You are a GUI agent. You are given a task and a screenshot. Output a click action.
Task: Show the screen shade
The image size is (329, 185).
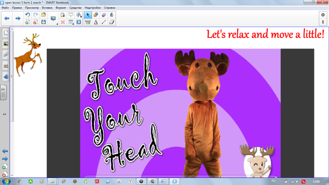(71, 15)
